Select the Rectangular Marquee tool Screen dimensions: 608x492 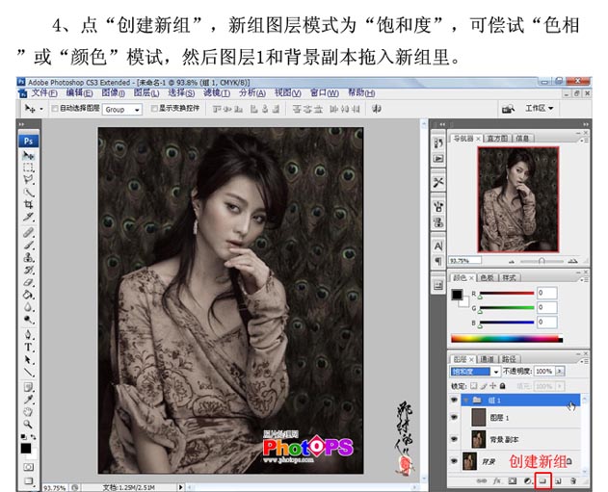coord(28,168)
